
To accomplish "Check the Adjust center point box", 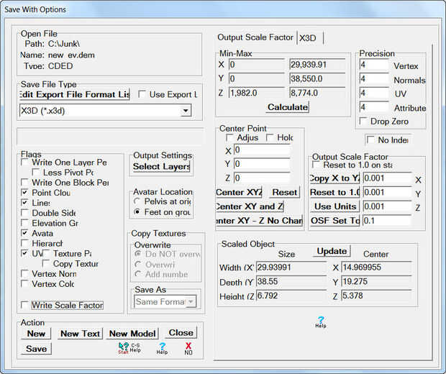I will point(229,137).
